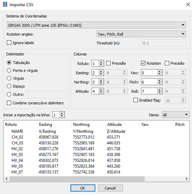The height and width of the screenshot is (194, 192).
Task: Enable the Ignore labels checkbox
Action: pos(9,43)
